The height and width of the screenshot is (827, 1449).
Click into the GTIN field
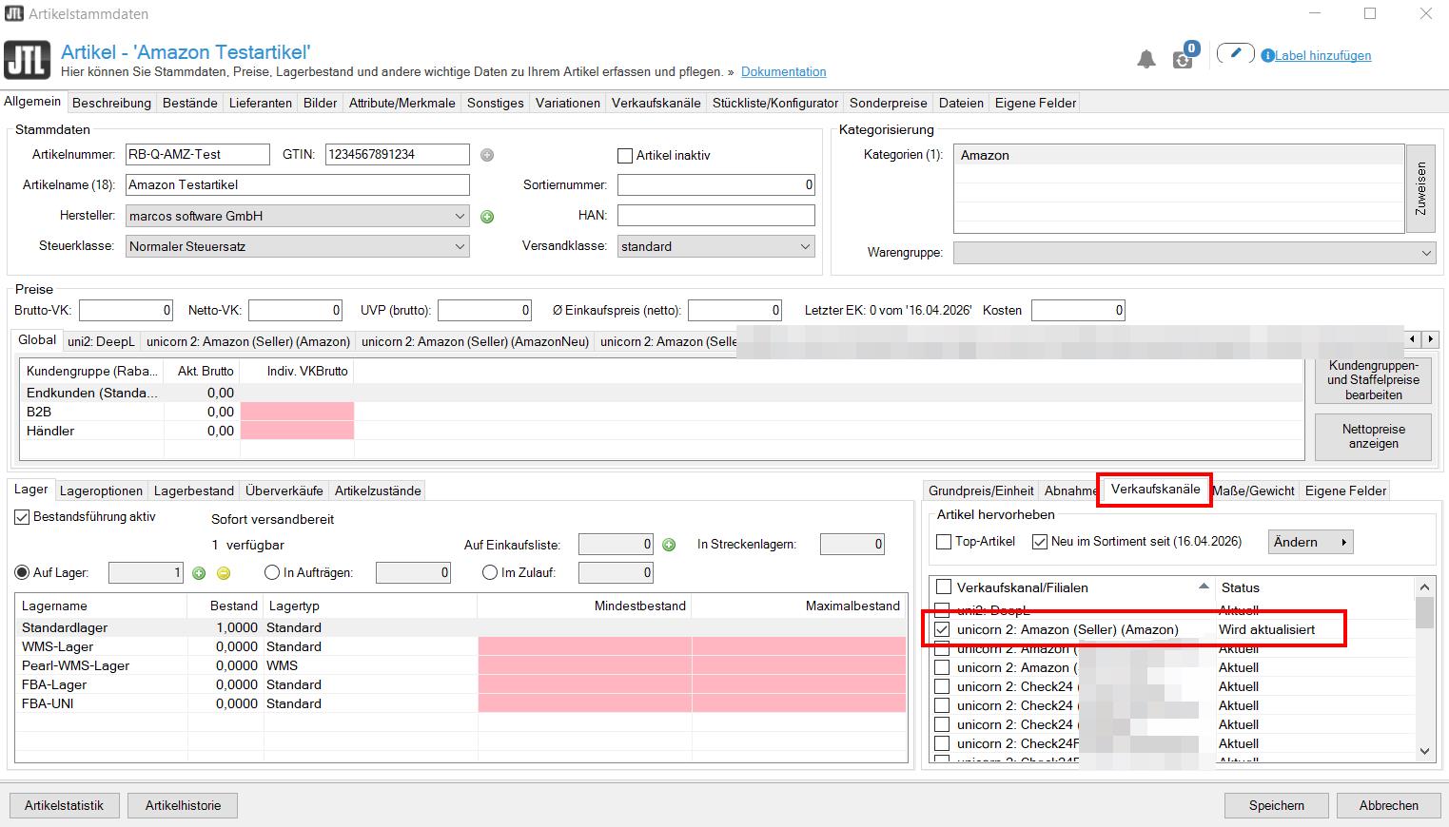pos(398,154)
